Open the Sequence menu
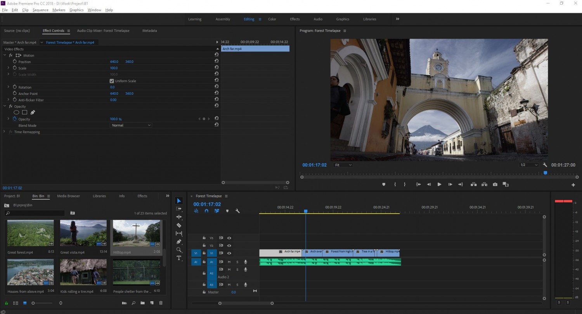 (40, 10)
